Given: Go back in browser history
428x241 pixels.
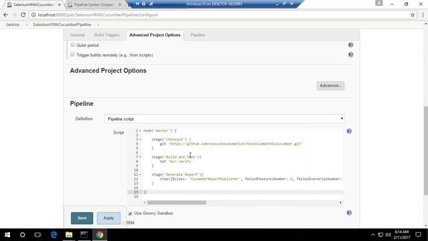Looking at the screenshot, I should pyautogui.click(x=6, y=15).
